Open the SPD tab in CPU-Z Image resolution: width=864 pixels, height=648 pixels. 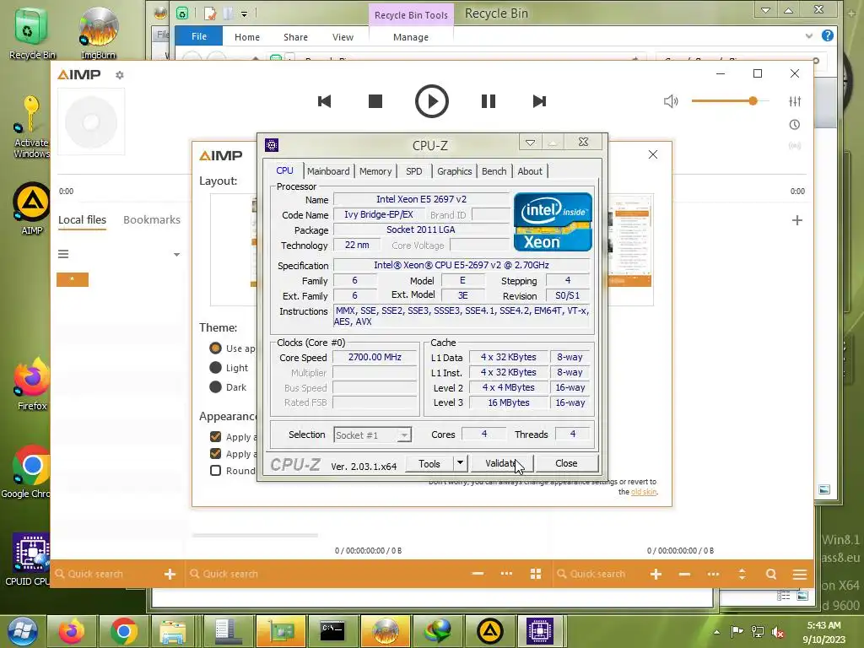pyautogui.click(x=413, y=171)
